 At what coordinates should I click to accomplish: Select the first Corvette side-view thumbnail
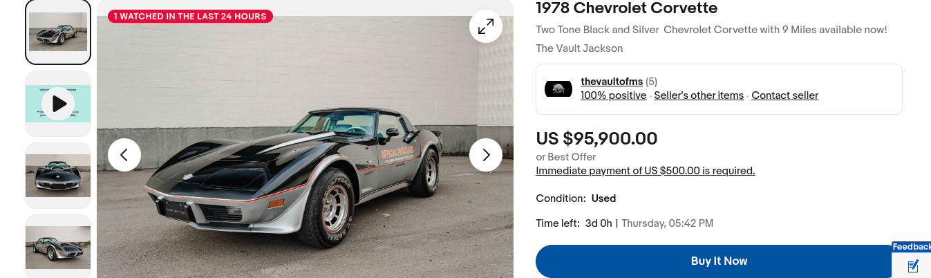pyautogui.click(x=58, y=32)
